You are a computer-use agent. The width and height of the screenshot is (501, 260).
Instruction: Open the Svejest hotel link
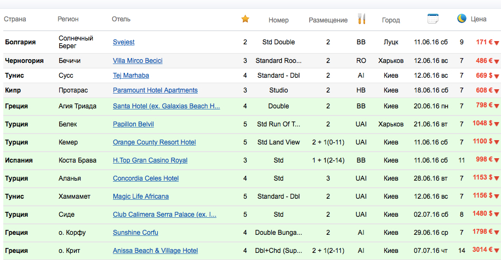tap(124, 42)
